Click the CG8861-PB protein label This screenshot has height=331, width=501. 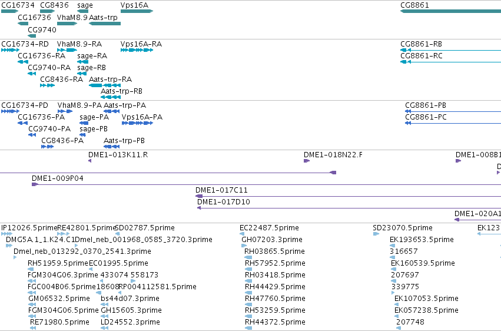(426, 105)
